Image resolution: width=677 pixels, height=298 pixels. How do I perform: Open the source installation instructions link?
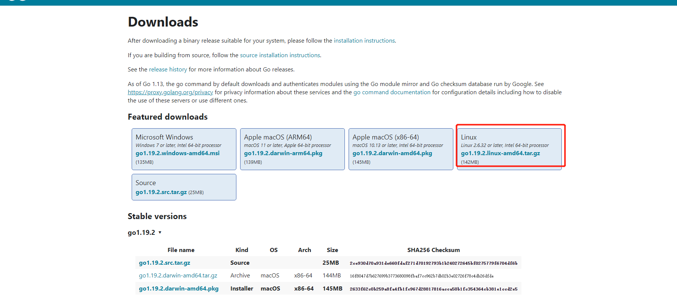coord(280,55)
